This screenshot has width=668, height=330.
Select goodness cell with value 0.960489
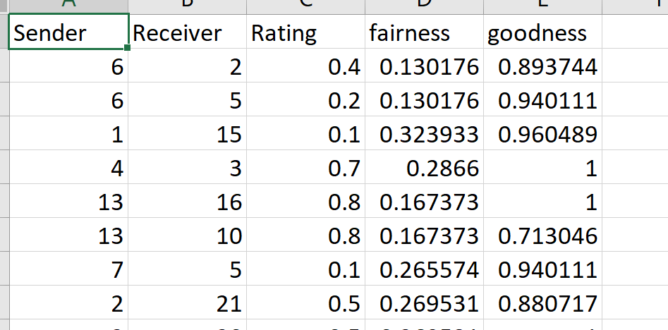pos(542,133)
